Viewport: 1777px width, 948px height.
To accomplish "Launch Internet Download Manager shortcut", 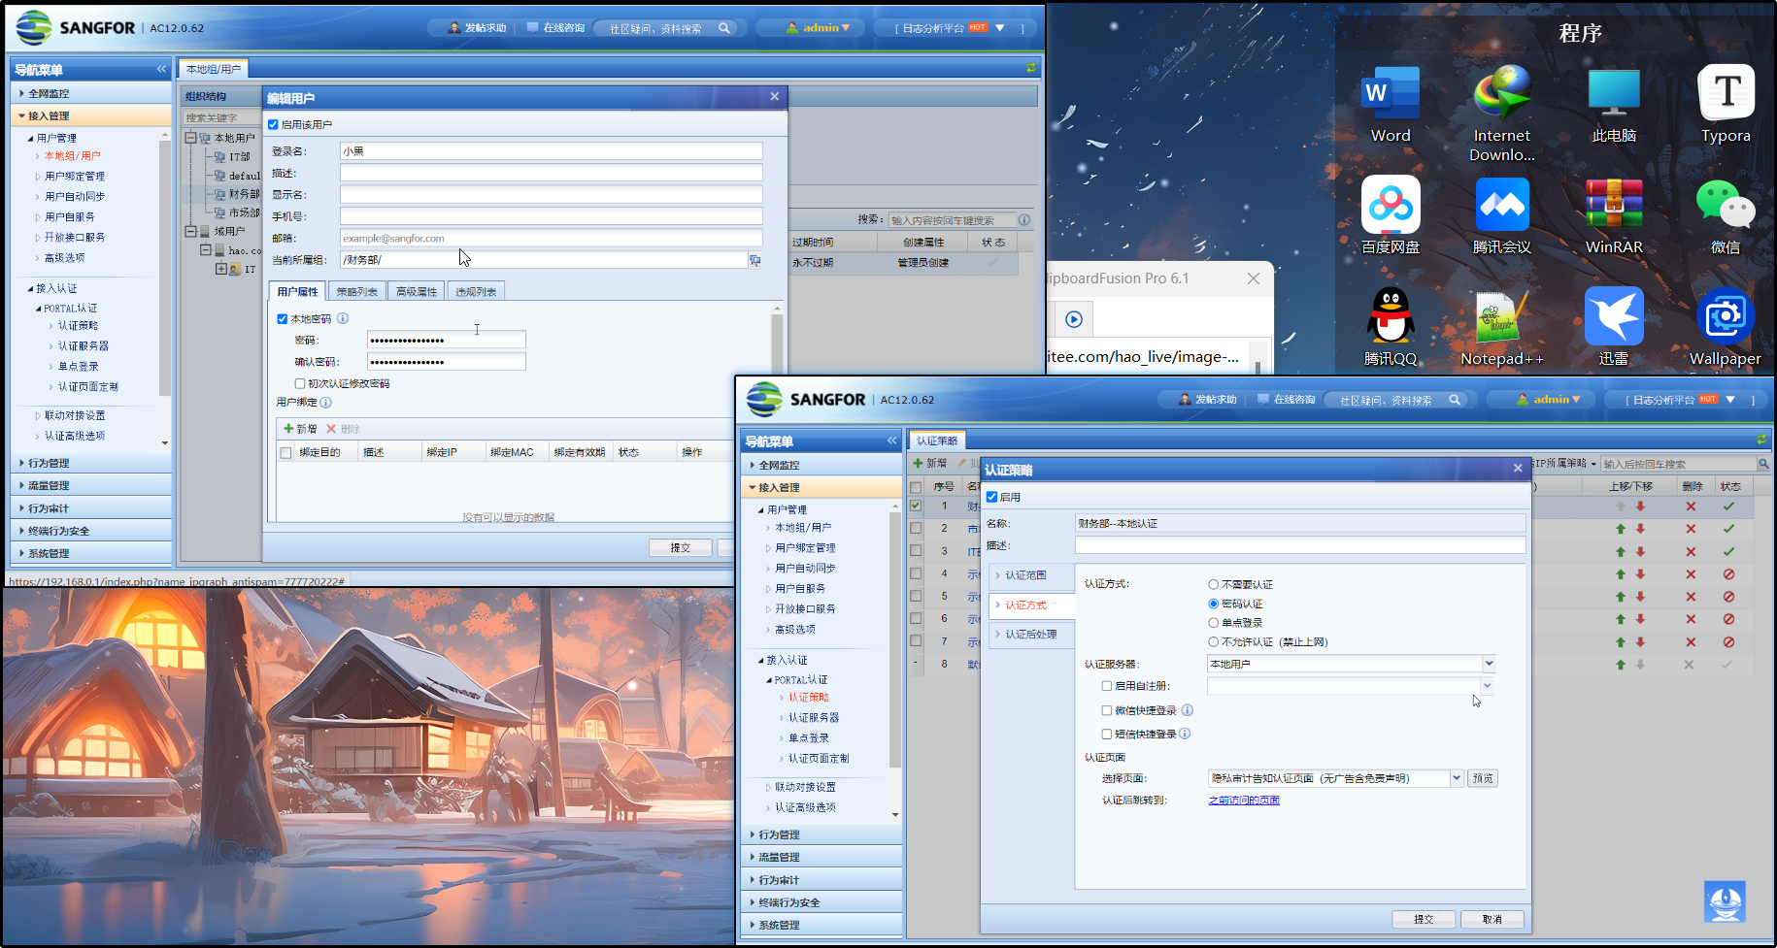I will click(x=1501, y=113).
